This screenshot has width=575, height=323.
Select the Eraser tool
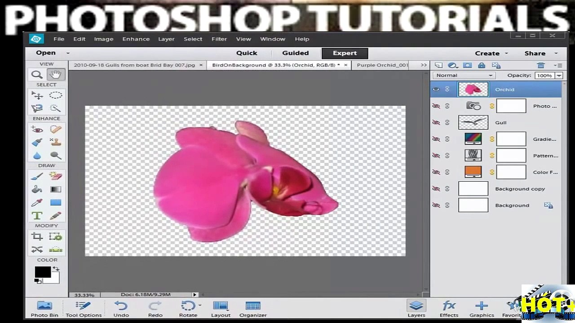[x=55, y=176]
